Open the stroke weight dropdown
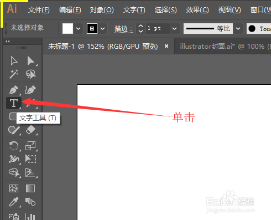This screenshot has height=220, width=271. coord(174,28)
